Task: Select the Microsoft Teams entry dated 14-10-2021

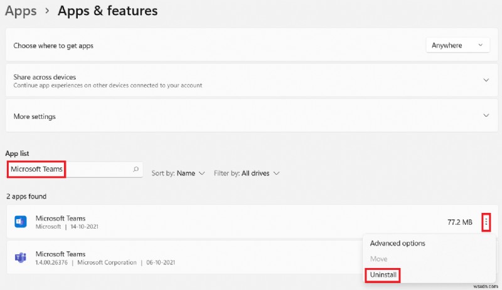Action: (x=188, y=222)
